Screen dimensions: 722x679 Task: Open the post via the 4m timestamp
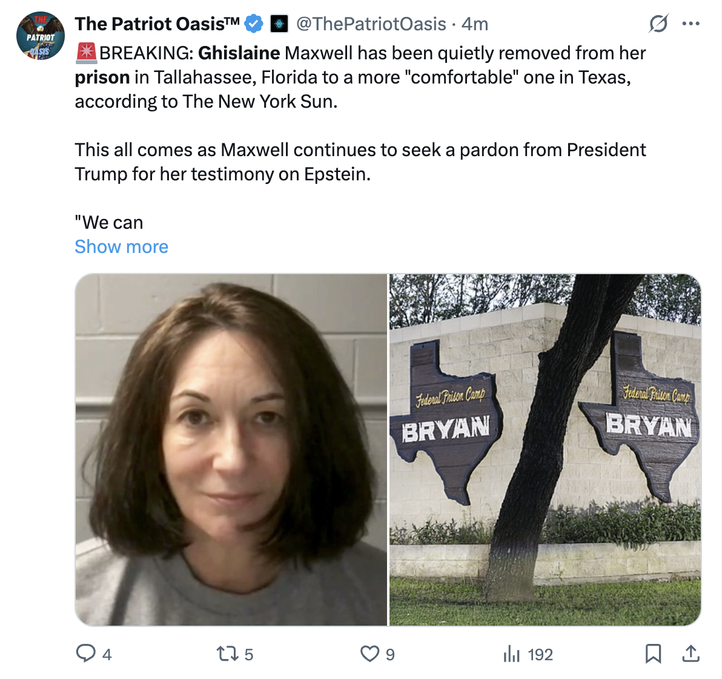click(x=475, y=24)
